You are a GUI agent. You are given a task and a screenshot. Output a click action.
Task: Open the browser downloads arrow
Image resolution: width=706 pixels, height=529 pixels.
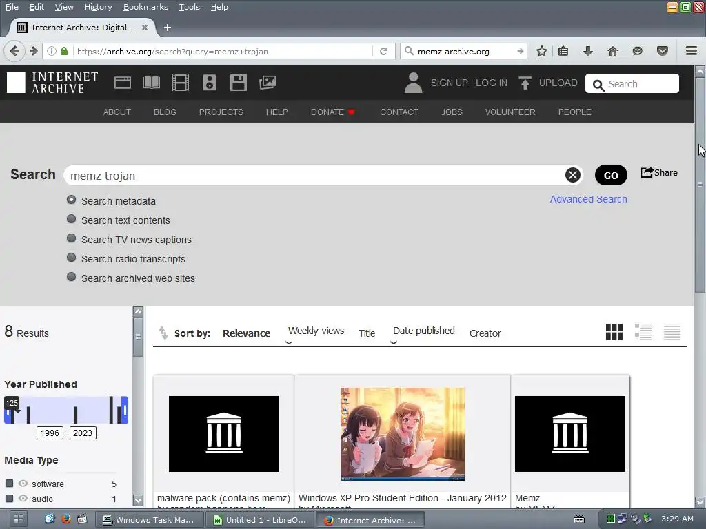click(x=587, y=51)
